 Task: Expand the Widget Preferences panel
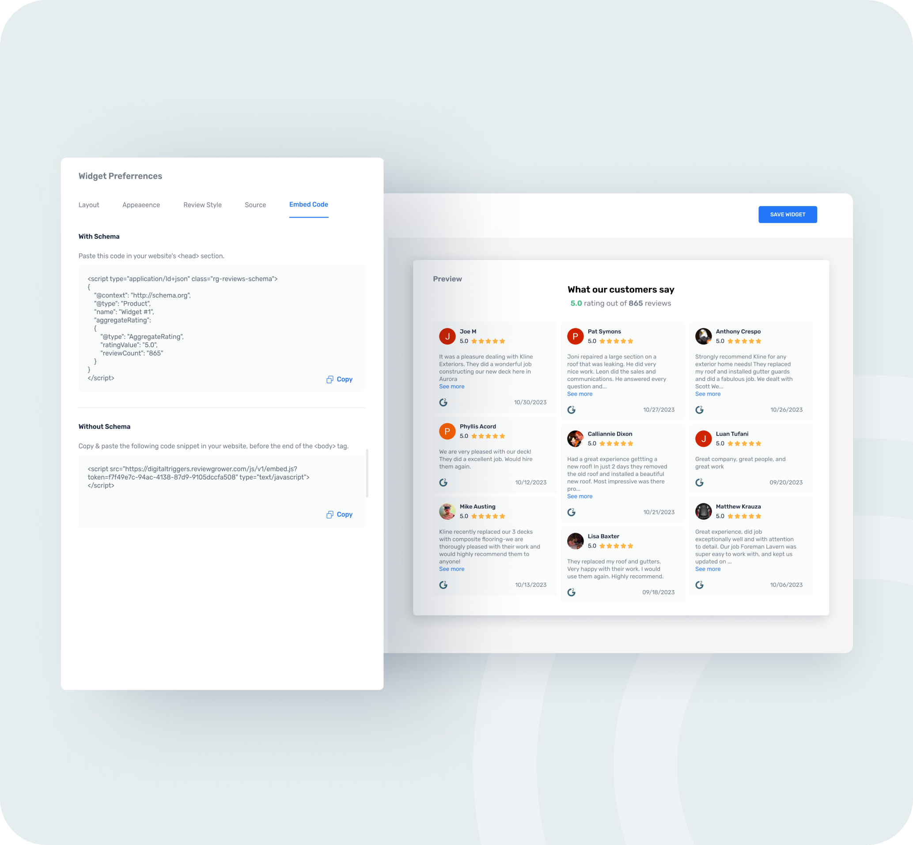120,176
